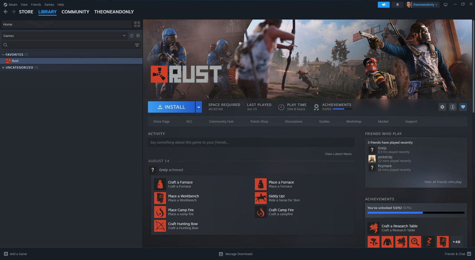Click View all friends who play
This screenshot has height=260, width=475.
click(443, 182)
